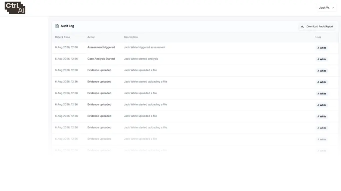
Task: Click the Ctrl AI logo
Action: [x=15, y=8]
